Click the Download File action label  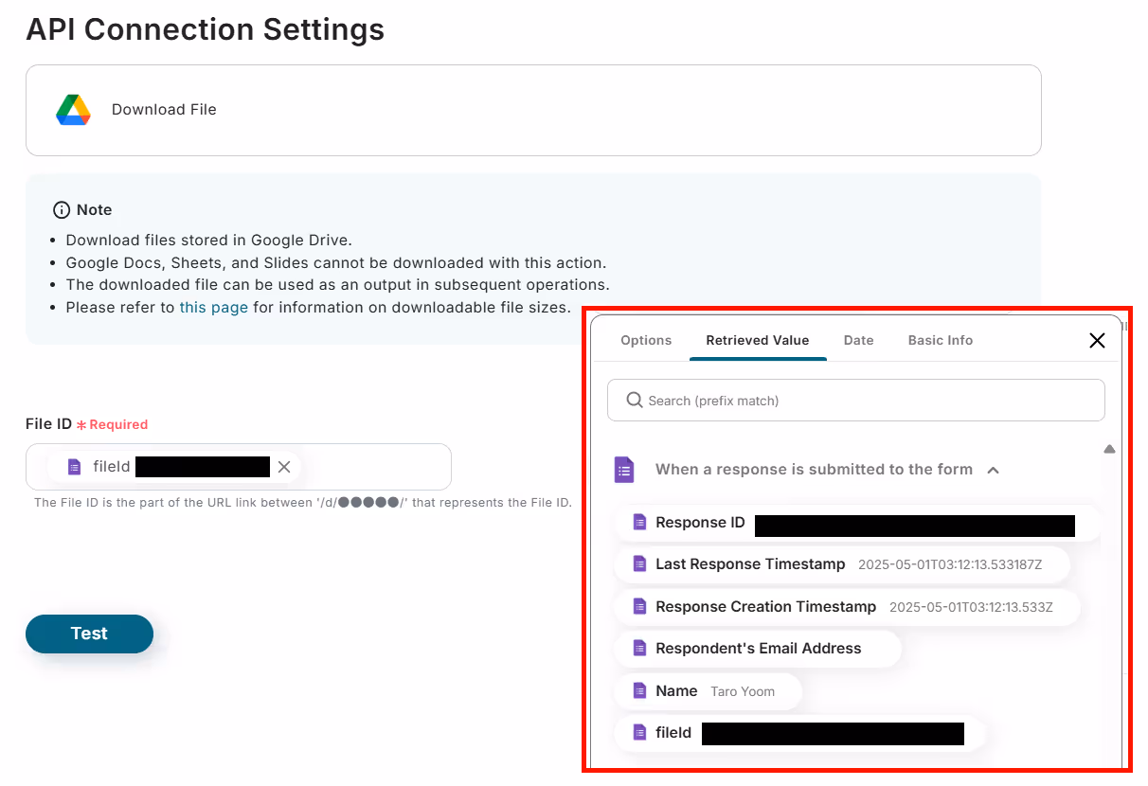tap(164, 110)
